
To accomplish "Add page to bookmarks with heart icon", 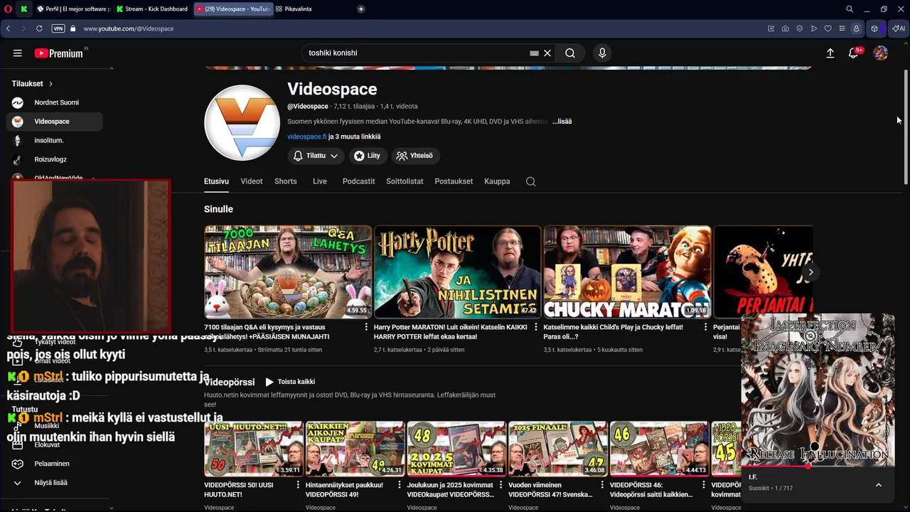I will (828, 28).
